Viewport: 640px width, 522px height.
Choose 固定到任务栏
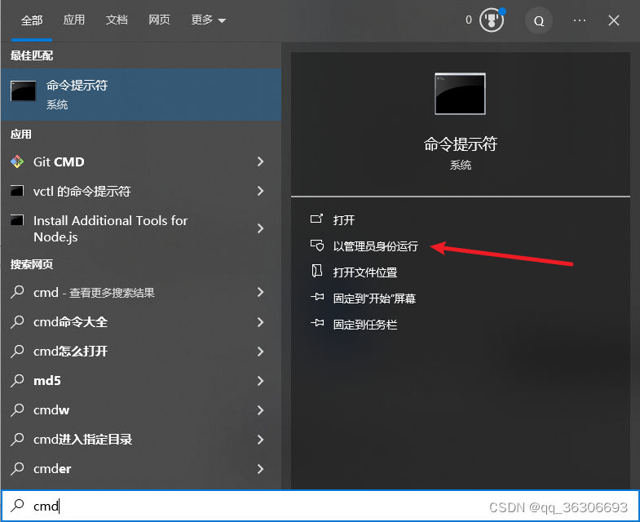[x=365, y=325]
